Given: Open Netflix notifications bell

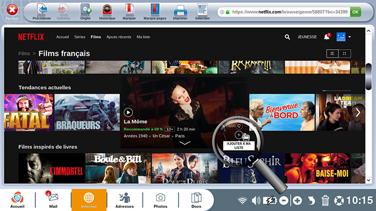Looking at the screenshot, I should tap(327, 36).
